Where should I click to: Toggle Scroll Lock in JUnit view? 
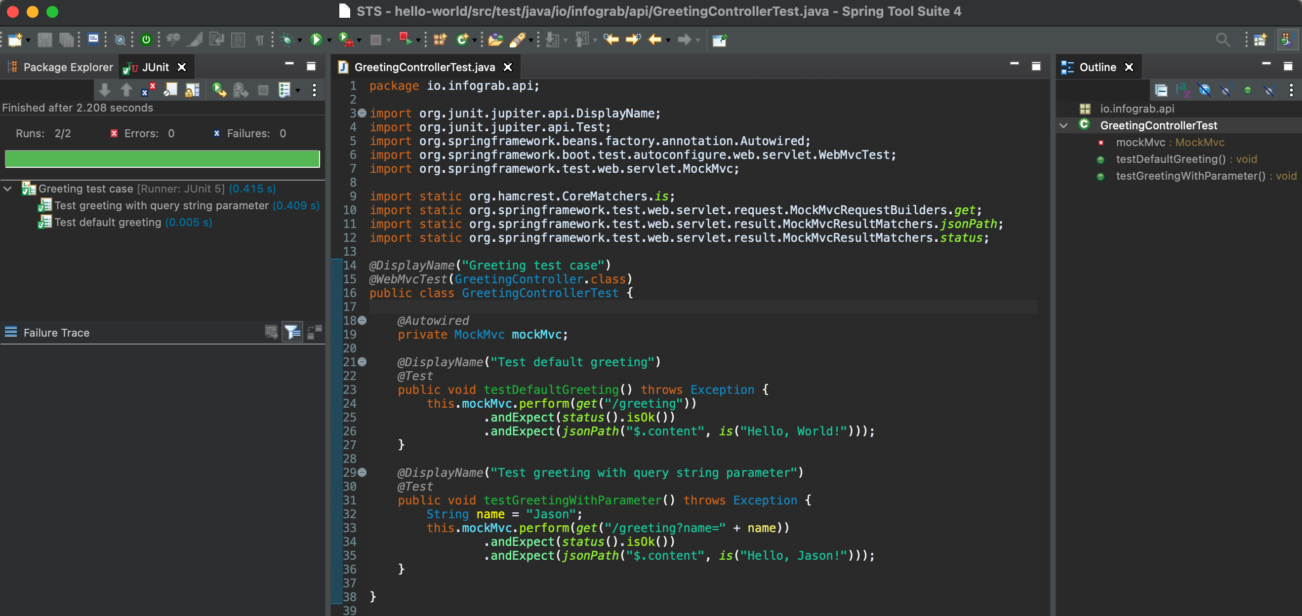(x=193, y=90)
